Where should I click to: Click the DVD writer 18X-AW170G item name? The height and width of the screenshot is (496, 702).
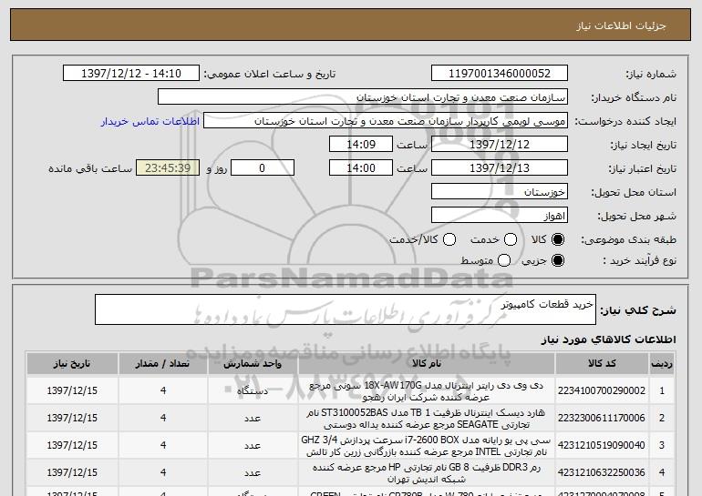click(427, 391)
